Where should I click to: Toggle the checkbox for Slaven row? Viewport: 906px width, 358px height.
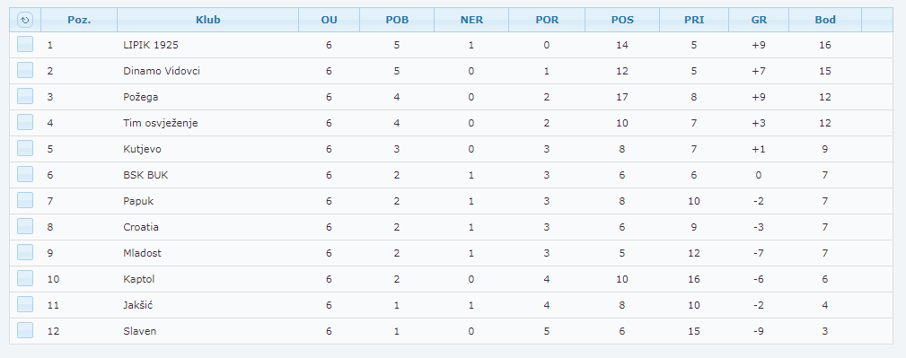[25, 330]
